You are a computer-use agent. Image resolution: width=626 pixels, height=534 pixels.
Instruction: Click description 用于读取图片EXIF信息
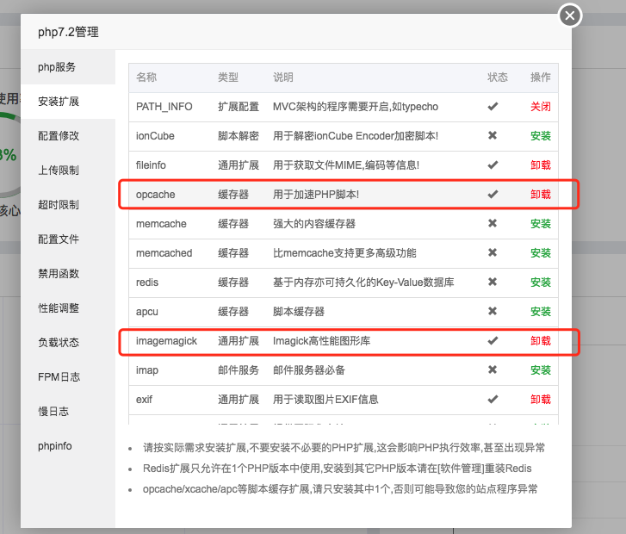tap(325, 400)
